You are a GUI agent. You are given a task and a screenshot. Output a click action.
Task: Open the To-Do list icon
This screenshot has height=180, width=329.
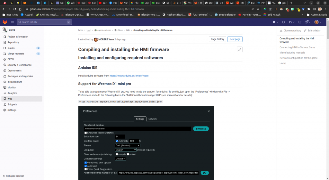300,22
